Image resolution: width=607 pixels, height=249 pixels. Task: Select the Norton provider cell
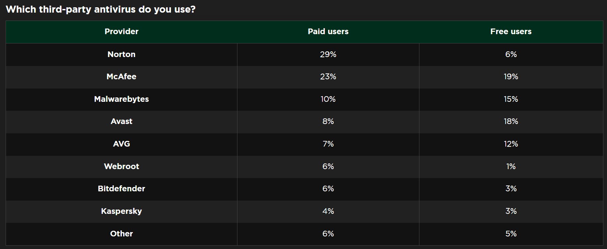click(121, 54)
